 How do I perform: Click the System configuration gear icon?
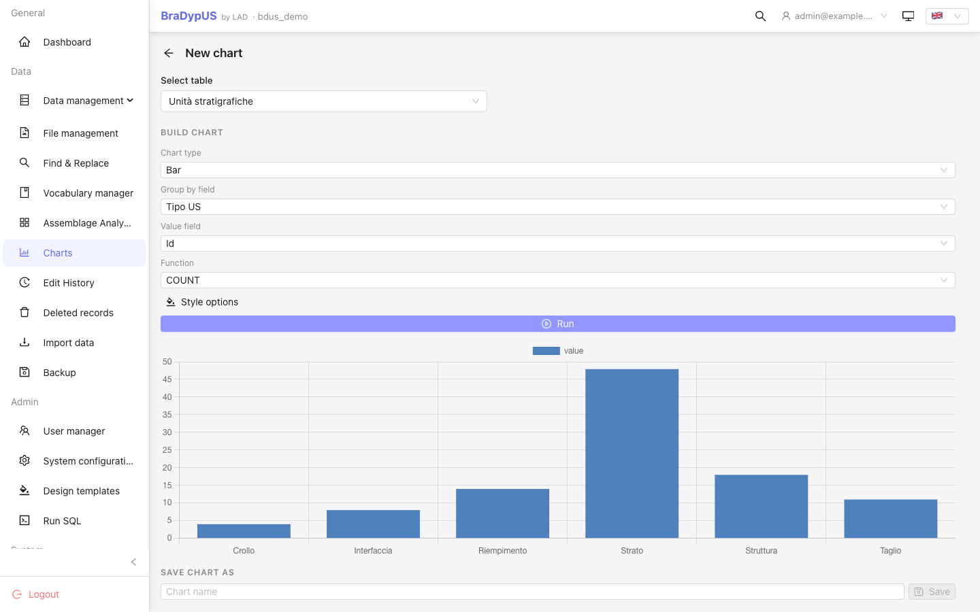point(24,461)
